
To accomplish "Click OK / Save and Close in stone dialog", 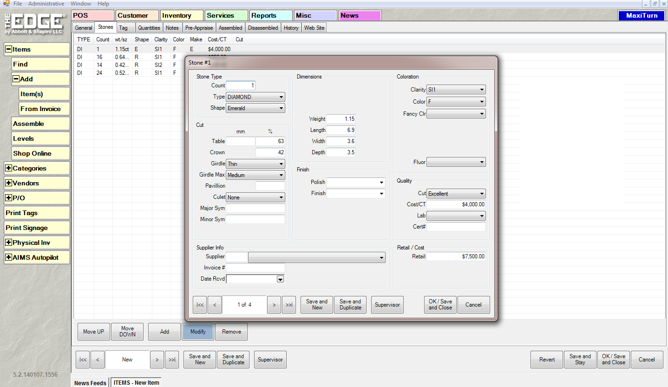I will [x=440, y=305].
